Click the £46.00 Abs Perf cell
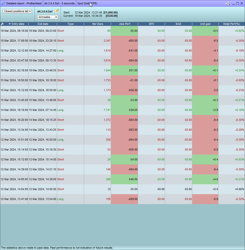The width and height of the screenshot is (245, 250). pyautogui.click(x=124, y=179)
